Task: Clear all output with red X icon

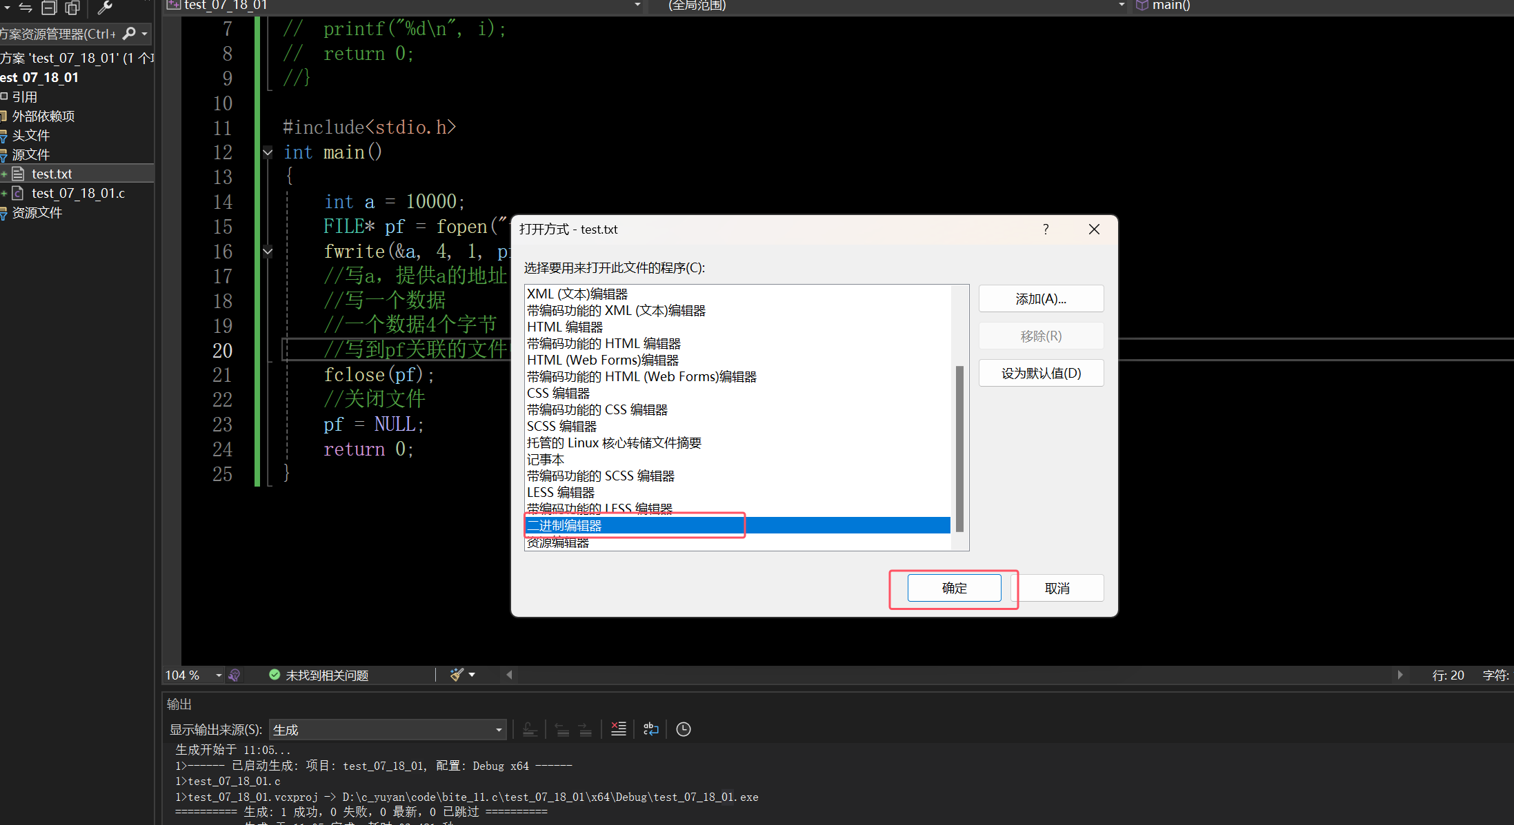Action: coord(619,729)
